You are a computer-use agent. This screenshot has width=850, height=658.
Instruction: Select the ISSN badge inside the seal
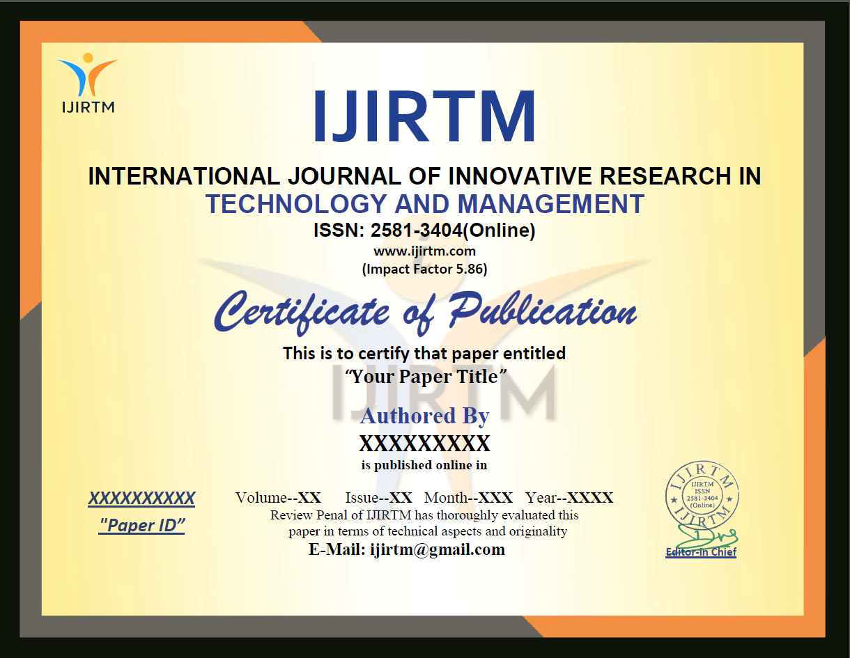point(702,493)
